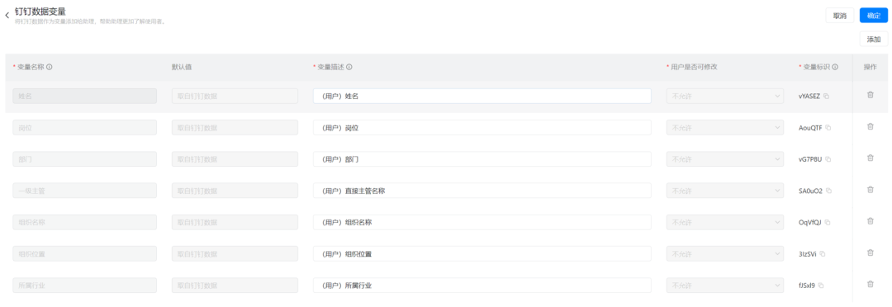892x307 pixels.
Task: Edit the description field （用户）组织名称
Action: point(482,222)
